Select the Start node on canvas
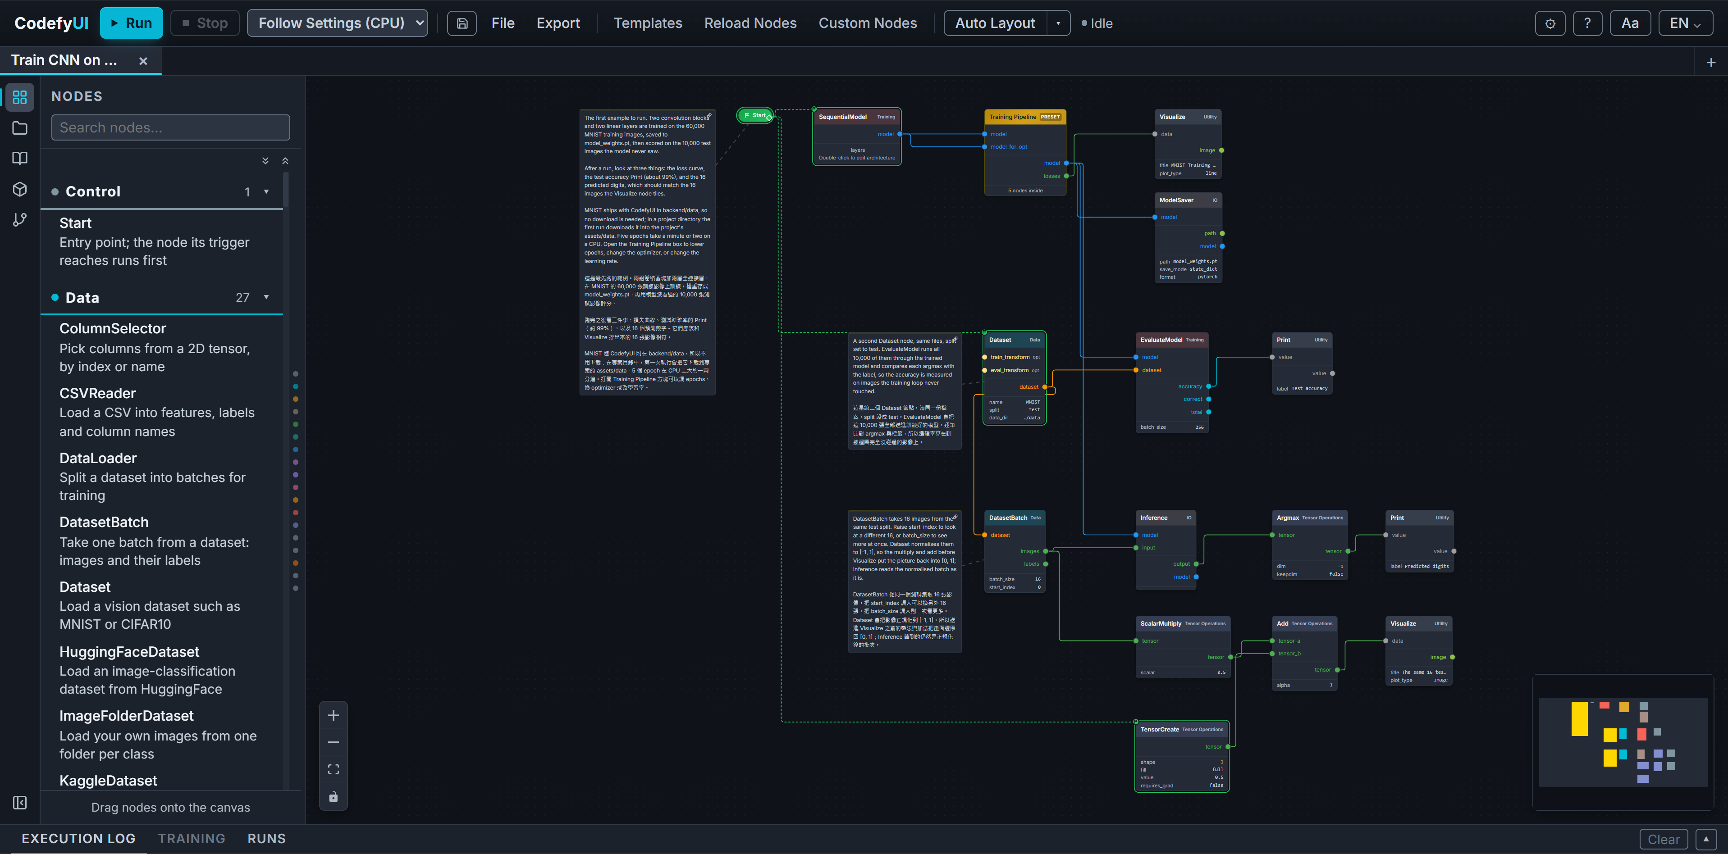This screenshot has width=1728, height=854. click(755, 115)
